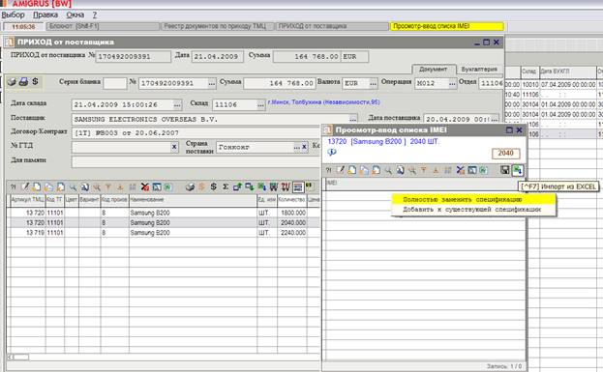The image size is (603, 372).
Task: Click the ?! help icon in the IMEI toolbar
Action: pos(328,170)
